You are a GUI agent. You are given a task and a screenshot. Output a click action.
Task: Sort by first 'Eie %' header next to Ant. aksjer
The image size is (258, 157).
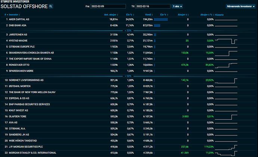tap(130, 15)
